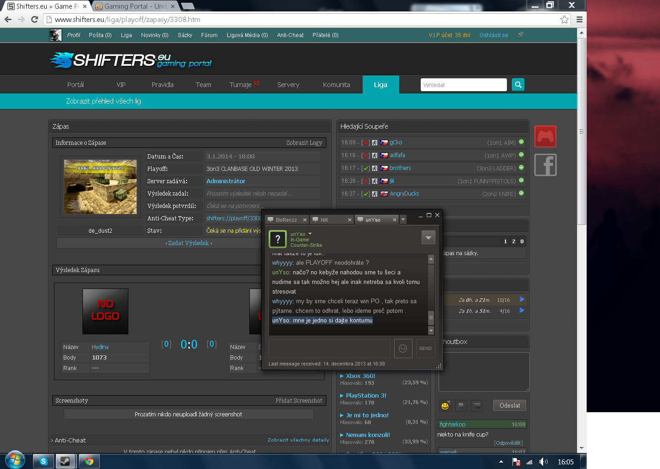Screen dimensions: 660x469
Task: Click the green status icon in gCko row
Action: (x=521, y=142)
